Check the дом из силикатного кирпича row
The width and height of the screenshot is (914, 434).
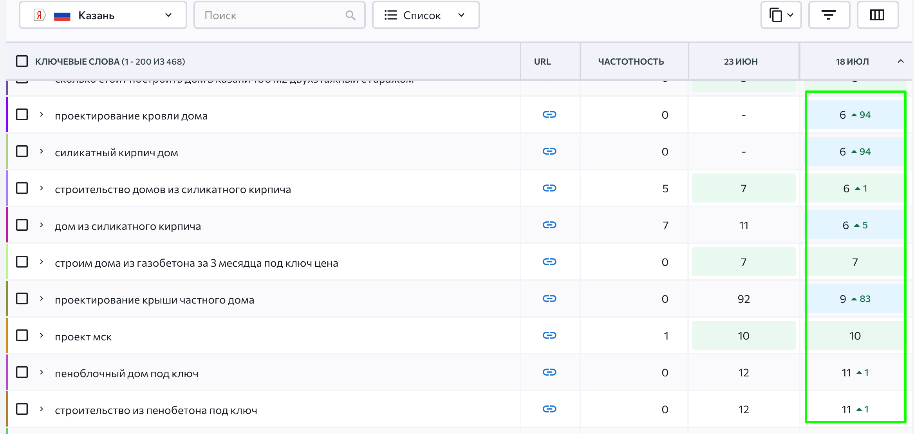[x=22, y=225]
